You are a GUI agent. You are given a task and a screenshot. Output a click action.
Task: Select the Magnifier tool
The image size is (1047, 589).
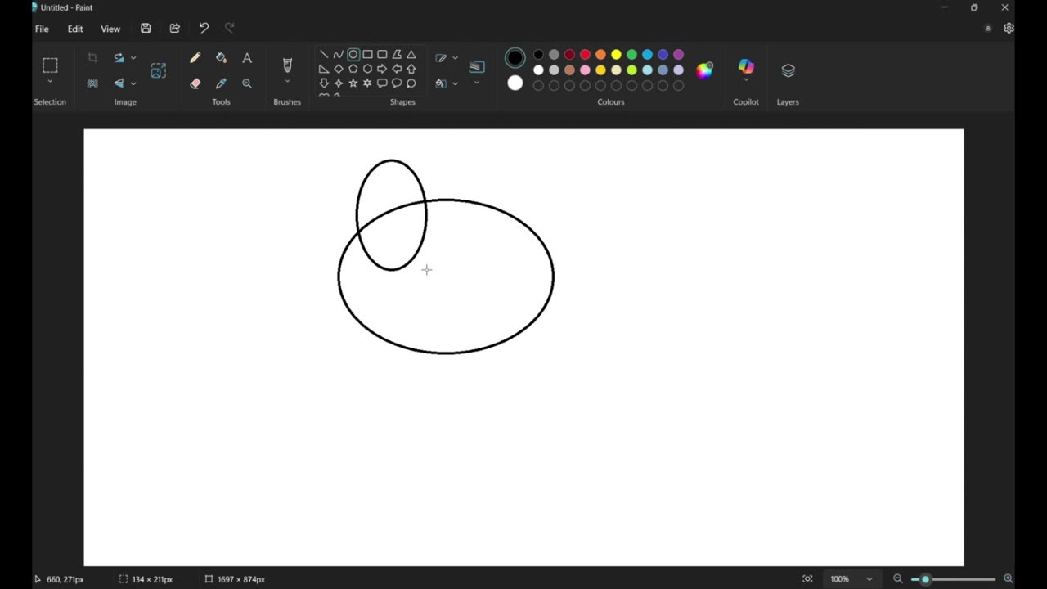click(247, 83)
